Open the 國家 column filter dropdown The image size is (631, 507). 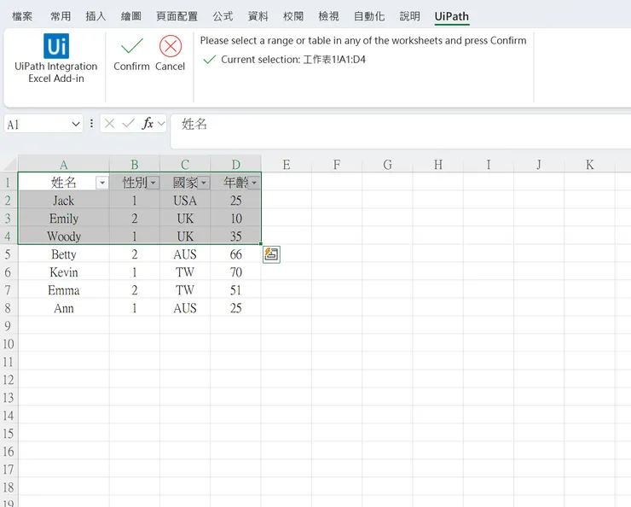tap(204, 184)
